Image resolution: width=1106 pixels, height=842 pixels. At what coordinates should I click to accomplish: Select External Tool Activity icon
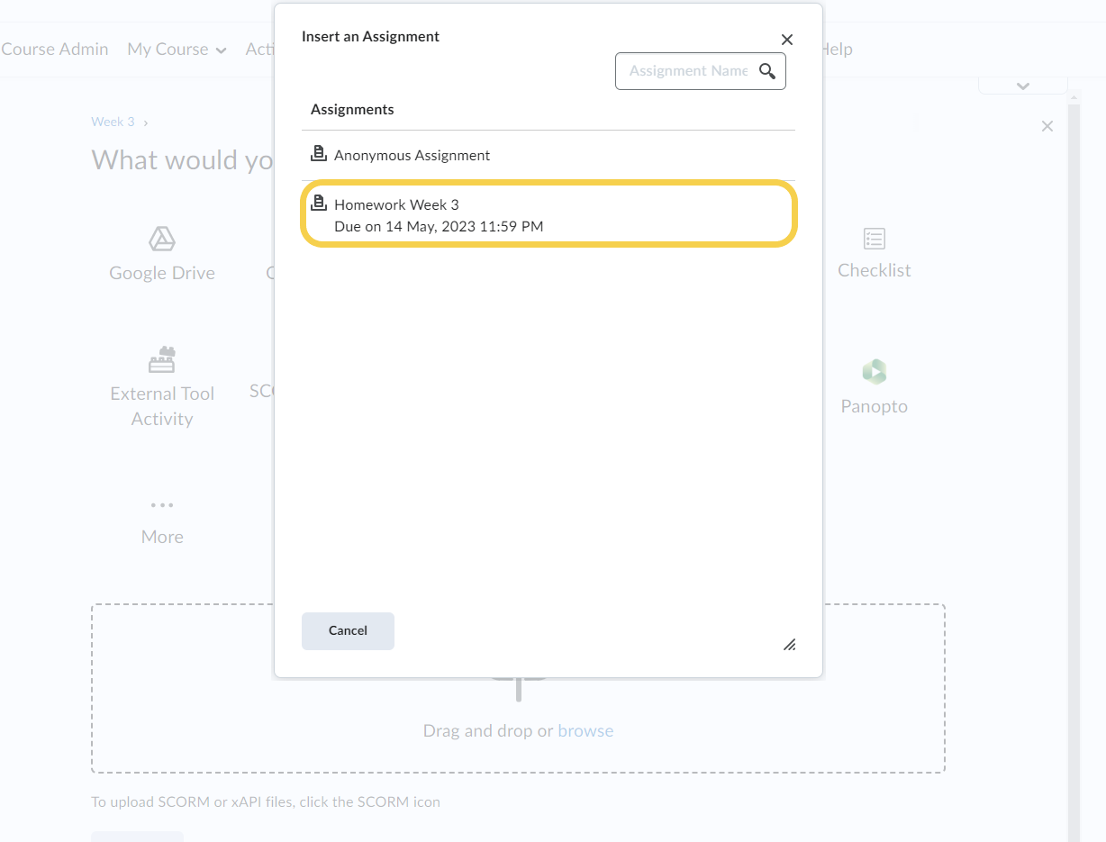click(x=162, y=359)
